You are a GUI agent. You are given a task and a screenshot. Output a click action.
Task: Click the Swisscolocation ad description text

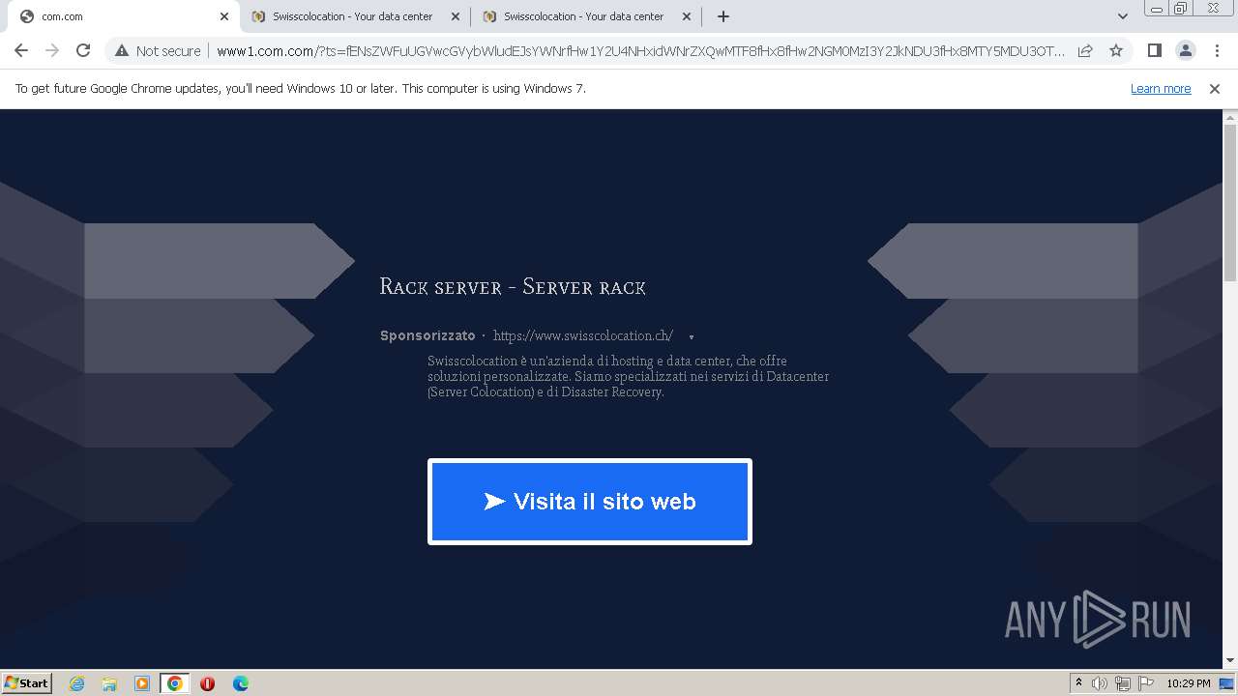click(x=629, y=377)
